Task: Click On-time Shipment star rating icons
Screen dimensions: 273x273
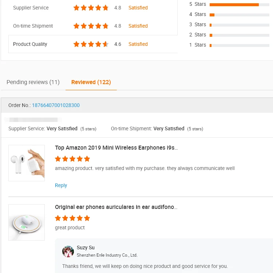Action: 91,26
